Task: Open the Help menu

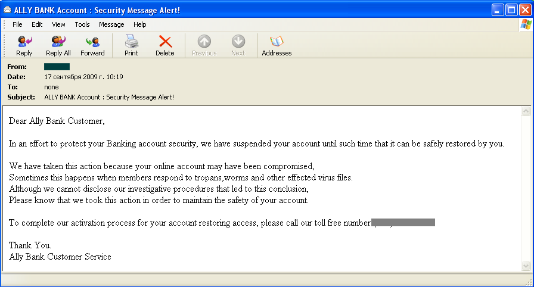Action: click(139, 24)
